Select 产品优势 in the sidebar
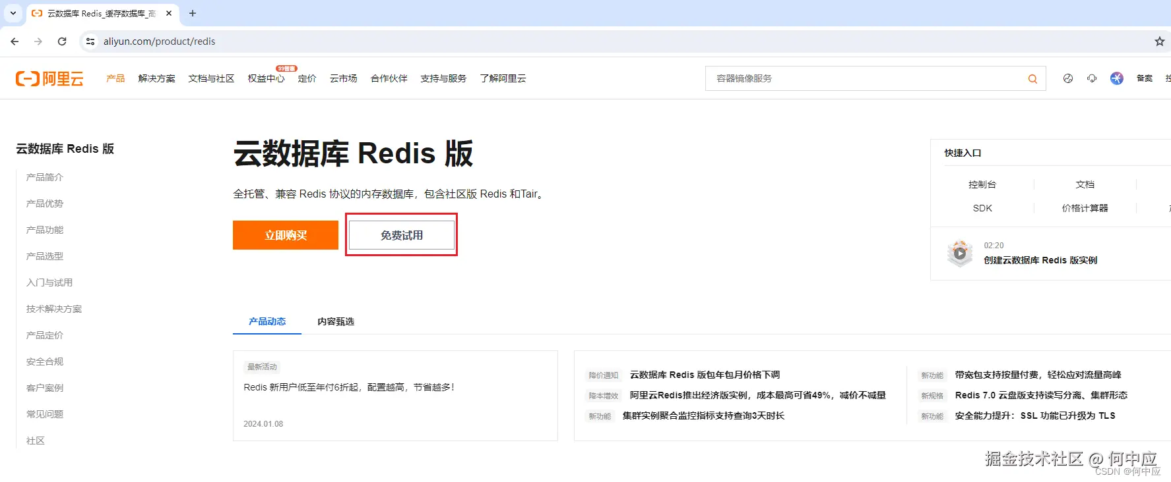This screenshot has width=1171, height=482. 45,203
